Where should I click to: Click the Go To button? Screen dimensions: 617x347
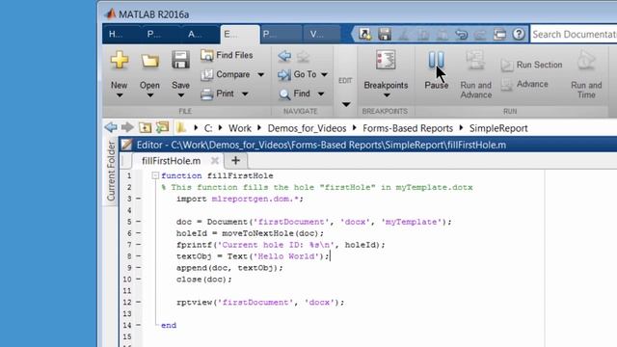click(x=297, y=74)
